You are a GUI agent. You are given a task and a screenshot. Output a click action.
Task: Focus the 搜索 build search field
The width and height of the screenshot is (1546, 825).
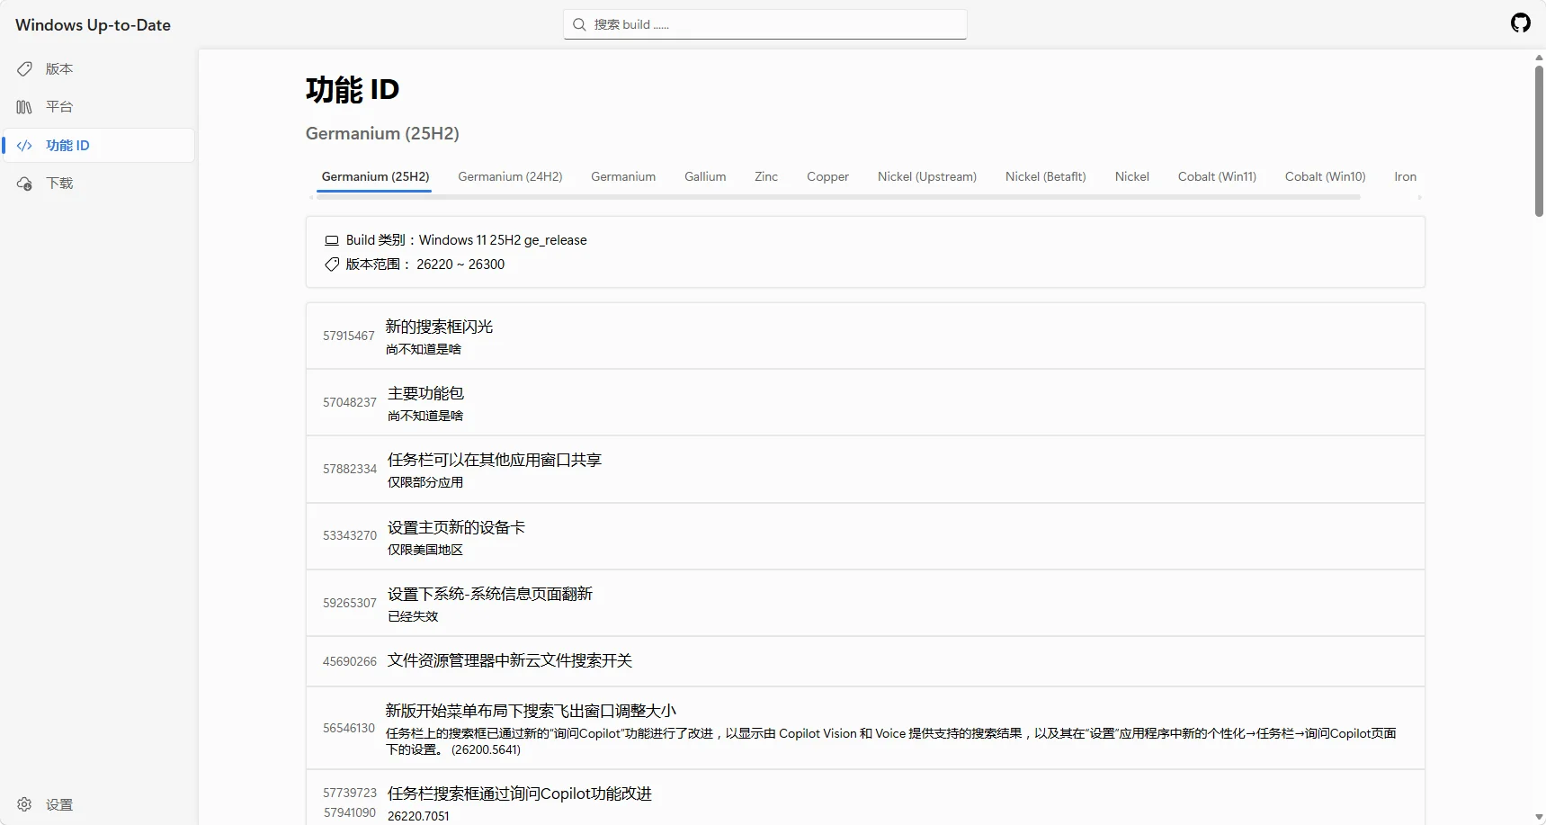pos(765,24)
